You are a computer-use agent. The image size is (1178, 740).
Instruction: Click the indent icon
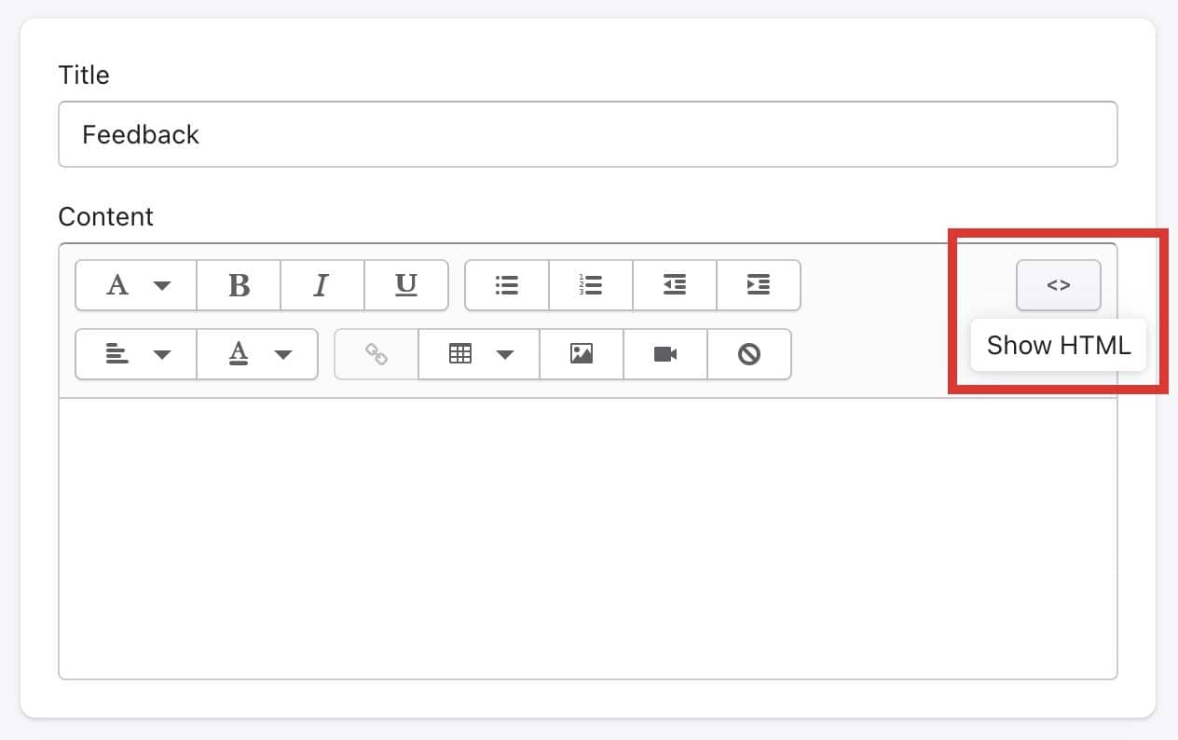click(x=759, y=285)
